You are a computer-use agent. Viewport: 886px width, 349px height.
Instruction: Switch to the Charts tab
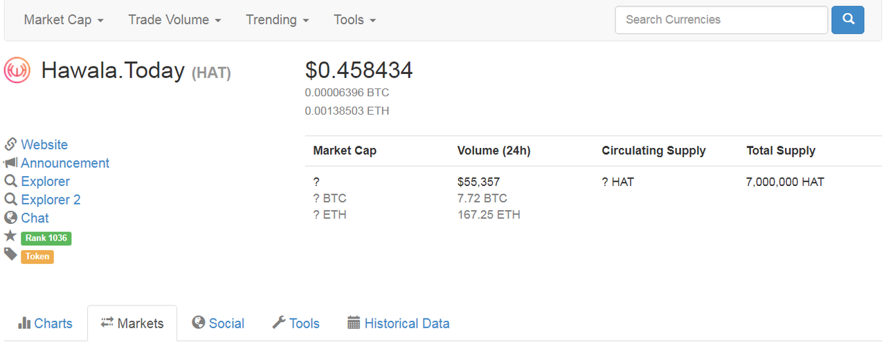point(45,323)
